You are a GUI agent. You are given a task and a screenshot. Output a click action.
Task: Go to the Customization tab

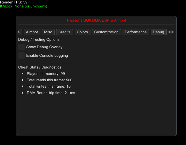point(107,32)
